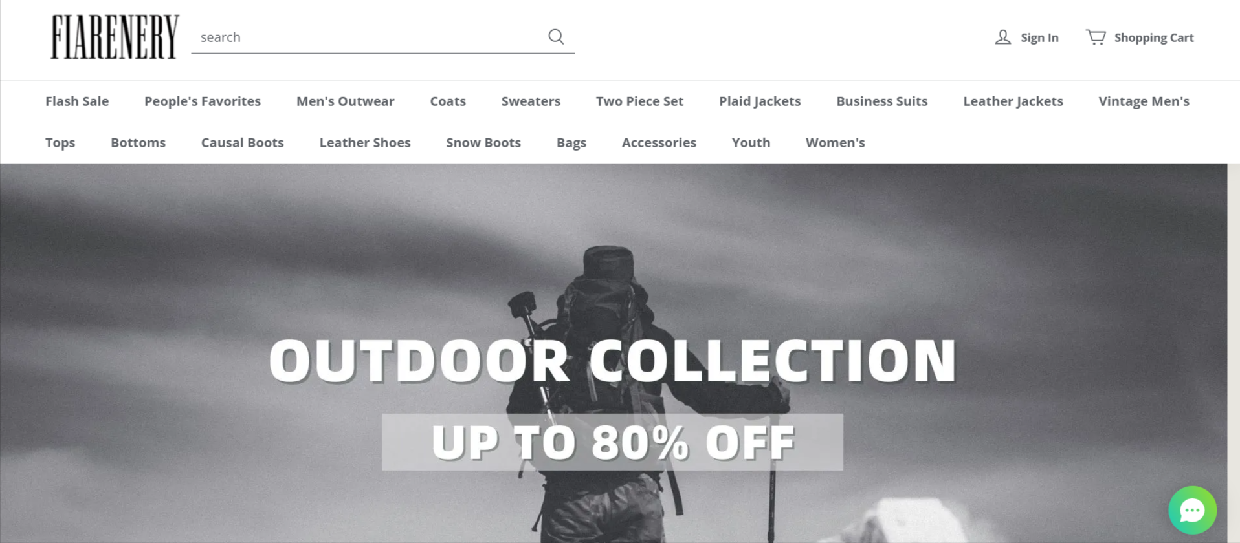The width and height of the screenshot is (1240, 543).
Task: Open the Sweaters menu item
Action: [531, 101]
